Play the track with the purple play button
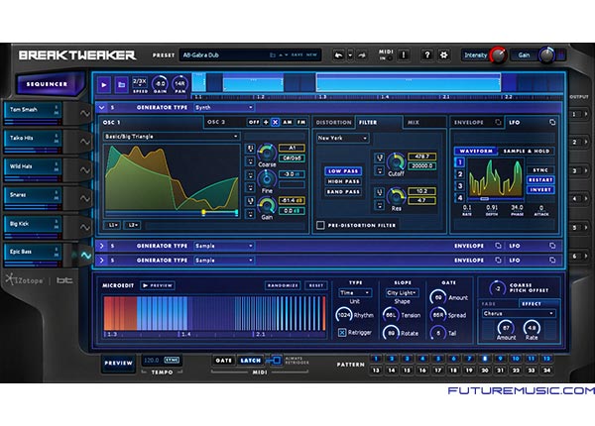Viewport: 595px width, 426px height. click(104, 85)
